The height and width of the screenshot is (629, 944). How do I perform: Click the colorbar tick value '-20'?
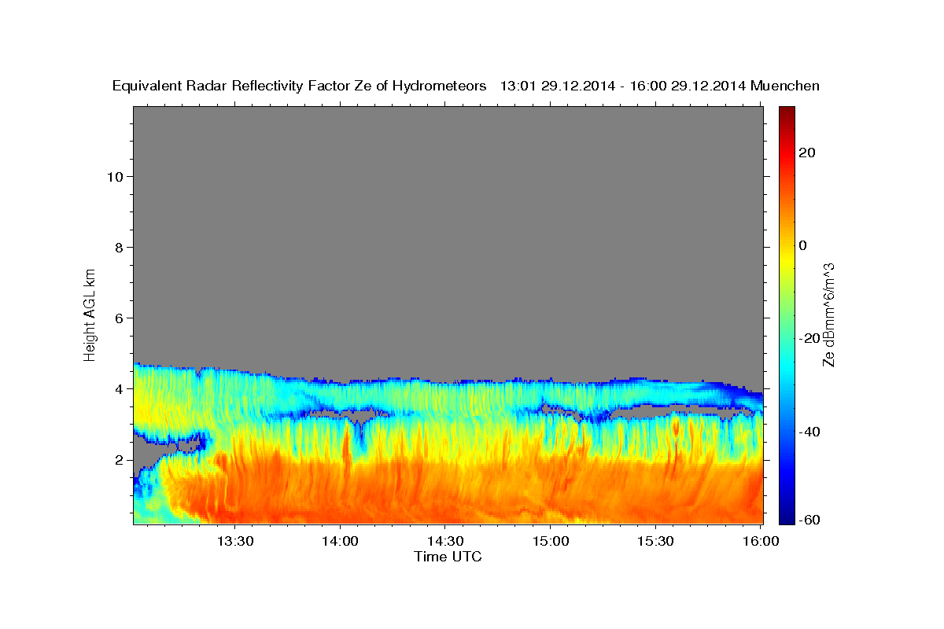tap(809, 338)
